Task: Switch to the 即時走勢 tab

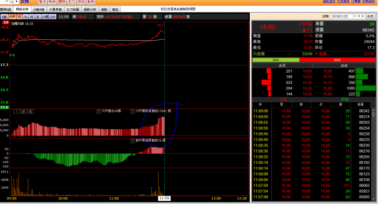Action: (23, 9)
